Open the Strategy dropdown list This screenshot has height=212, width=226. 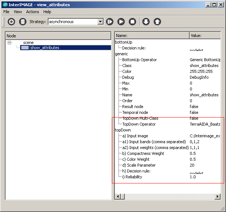click(x=101, y=22)
